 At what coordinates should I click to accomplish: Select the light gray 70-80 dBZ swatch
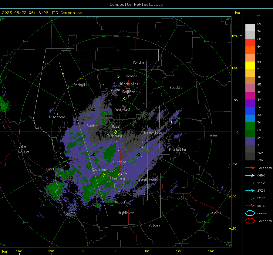click(x=250, y=28)
